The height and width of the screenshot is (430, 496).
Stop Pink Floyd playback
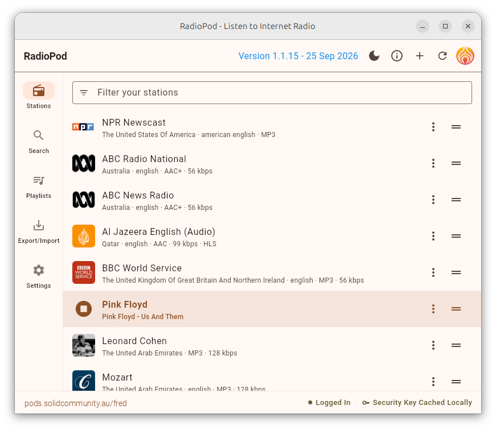84,309
